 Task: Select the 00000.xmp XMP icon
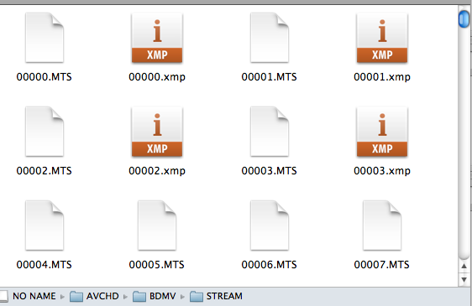coord(157,38)
